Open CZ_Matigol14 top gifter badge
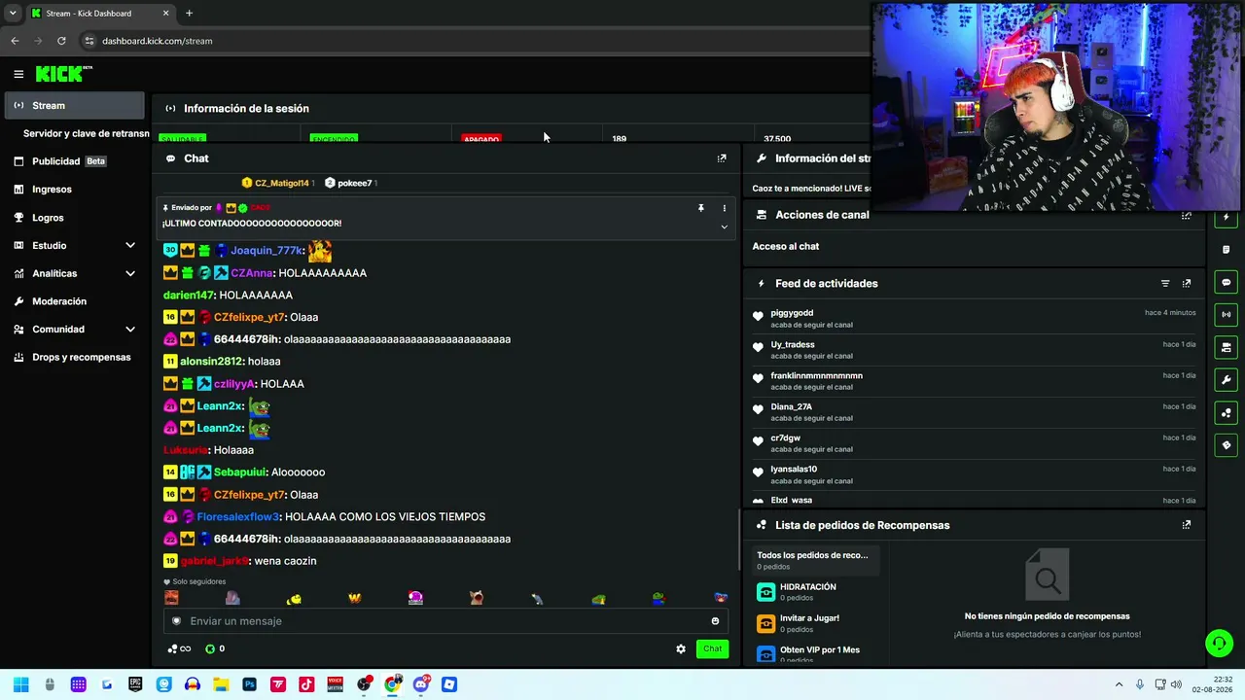 pyautogui.click(x=278, y=183)
